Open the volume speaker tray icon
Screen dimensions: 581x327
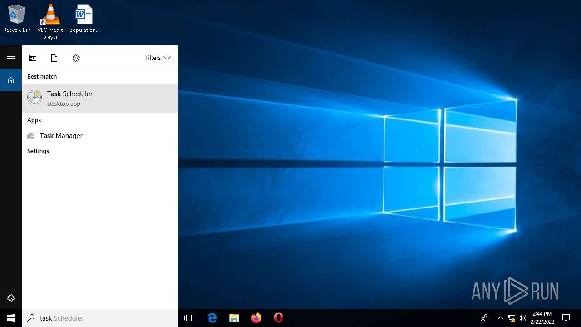pyautogui.click(x=522, y=318)
